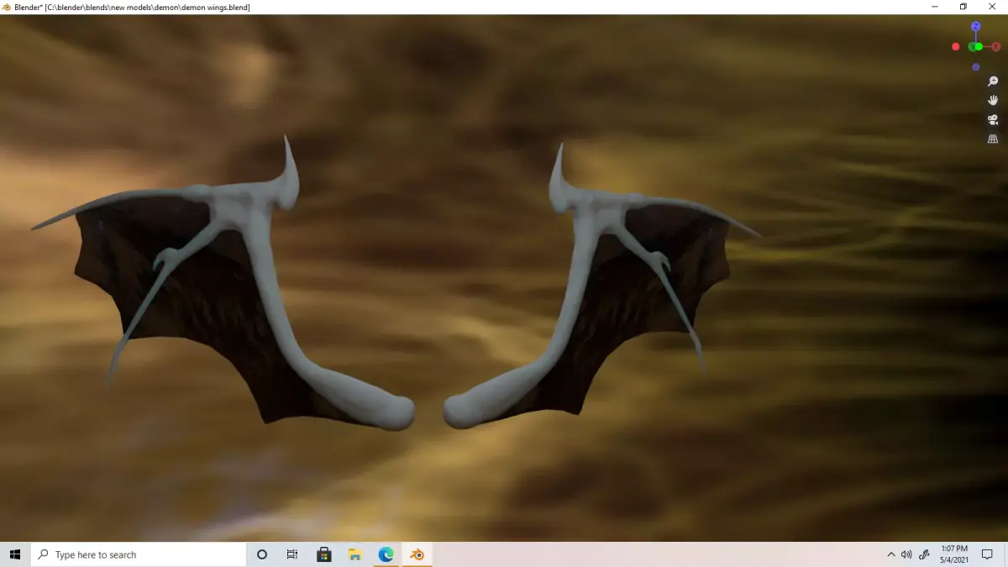Open the clock showing 1:07 PM
Viewport: 1008px width, 567px height.
pyautogui.click(x=955, y=554)
